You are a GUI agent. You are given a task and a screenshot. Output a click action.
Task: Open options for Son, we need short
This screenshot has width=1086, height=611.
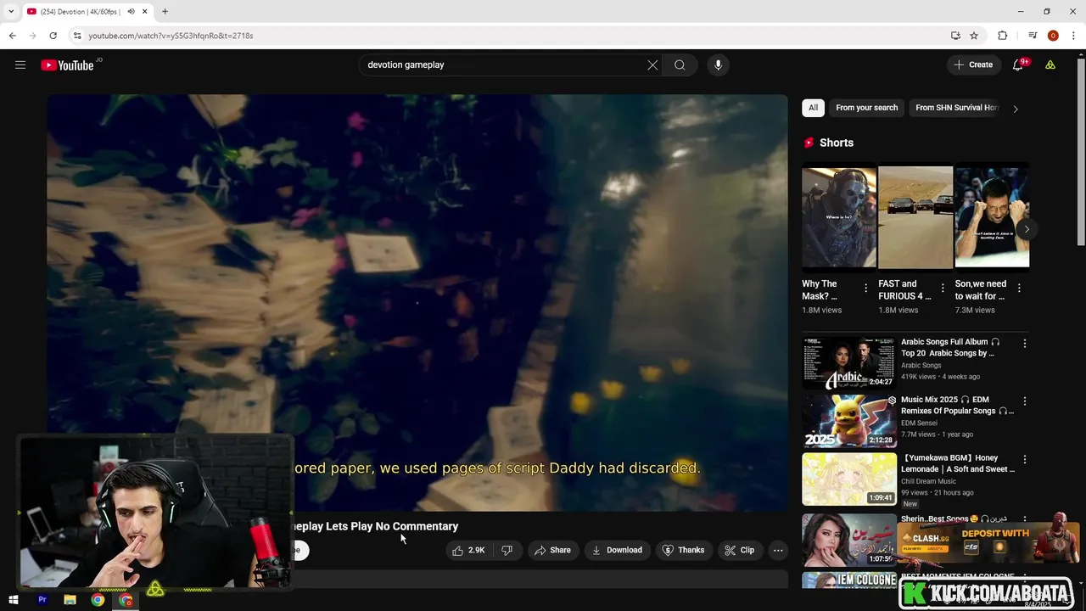(1019, 289)
